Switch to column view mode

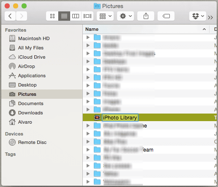76,16
